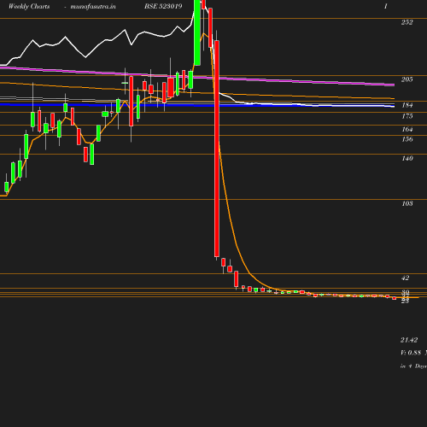Screen dimensions: 427x427
Task: Click the 42 price level label
Action: point(406,278)
